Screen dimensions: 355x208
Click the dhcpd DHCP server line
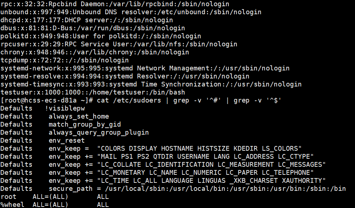[x=87, y=20]
